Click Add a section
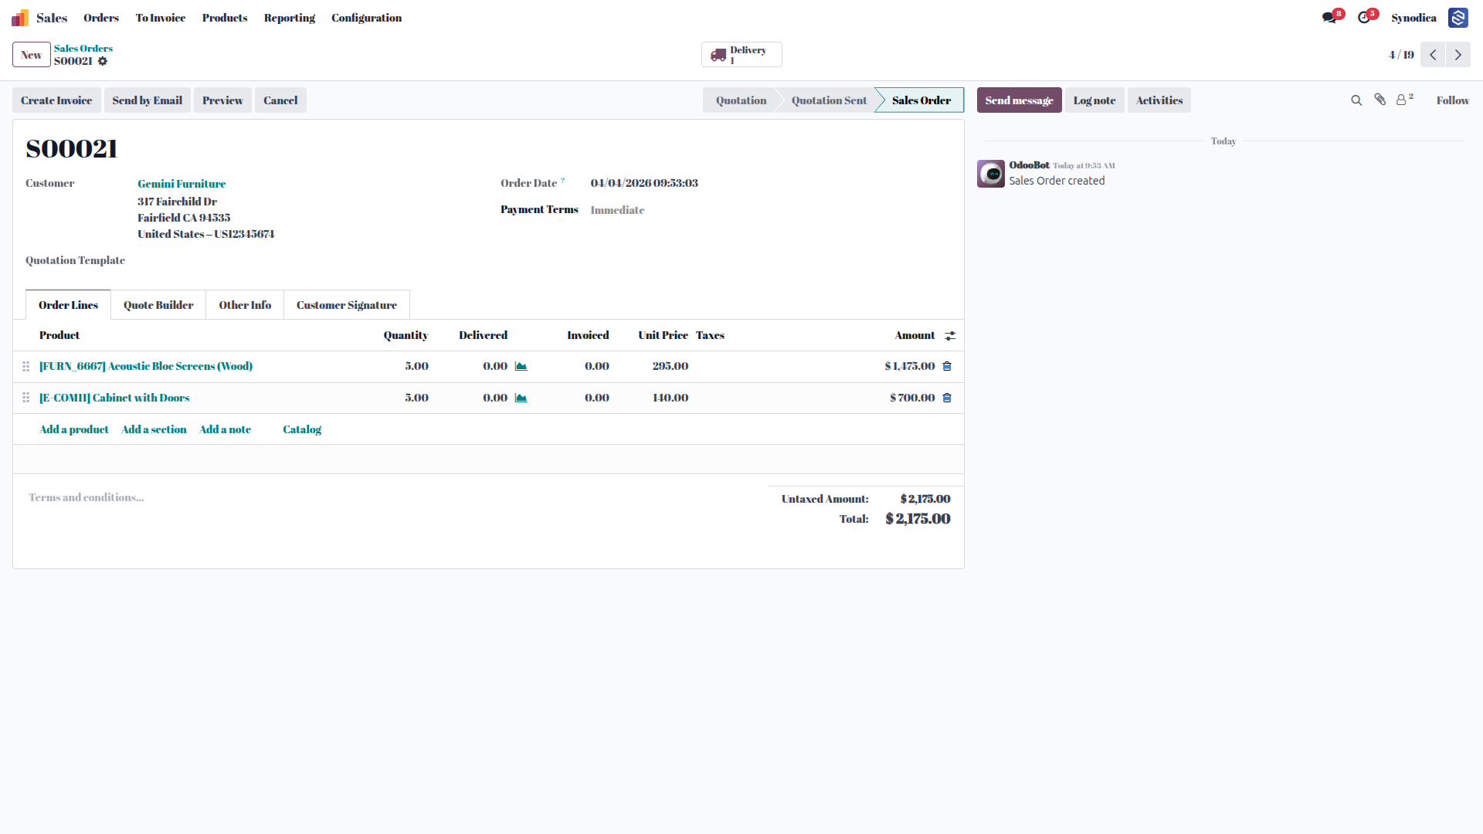This screenshot has height=834, width=1483. pos(154,429)
